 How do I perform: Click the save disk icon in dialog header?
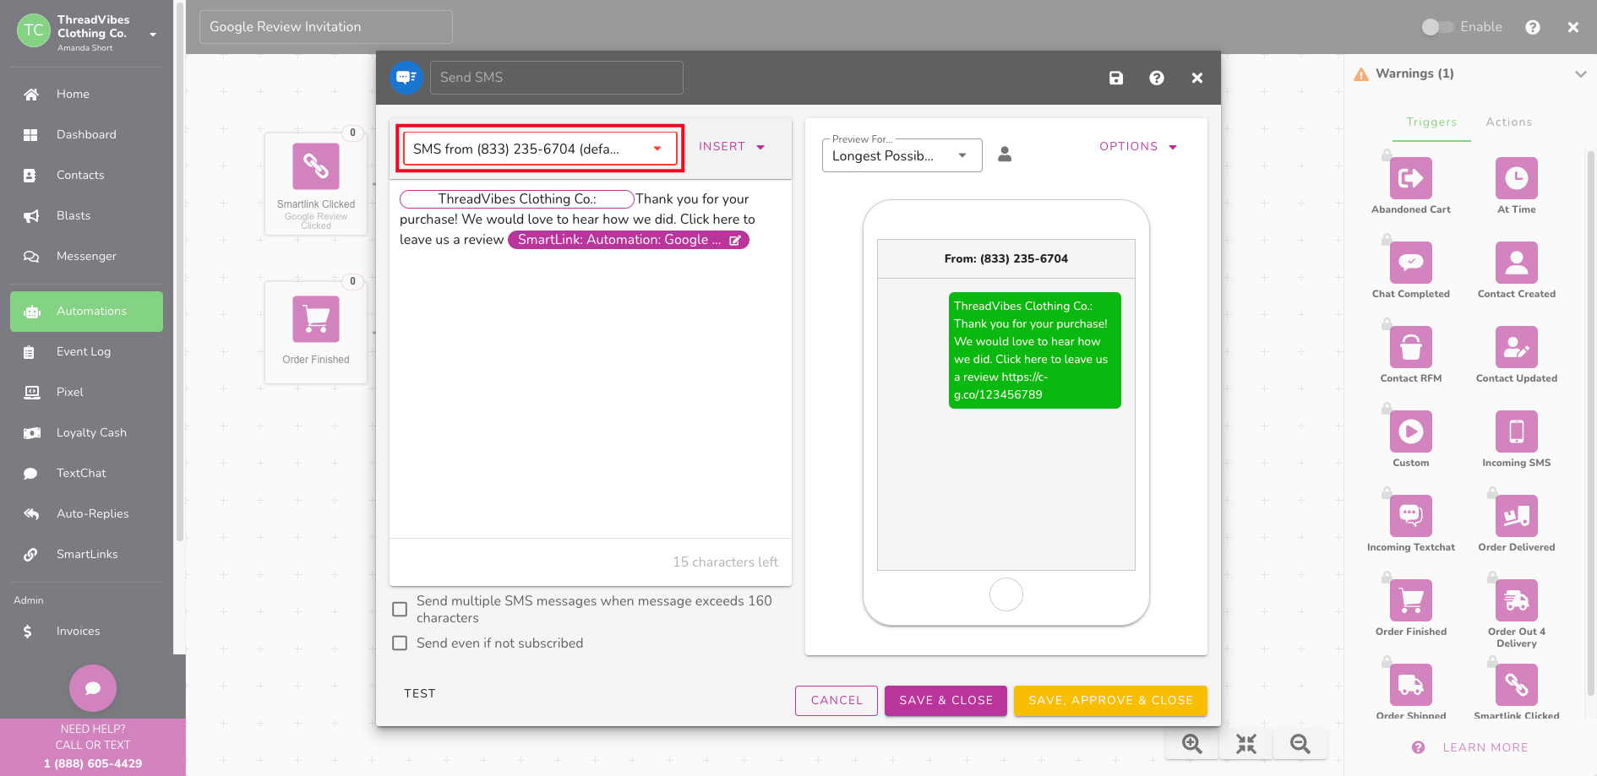tap(1116, 78)
